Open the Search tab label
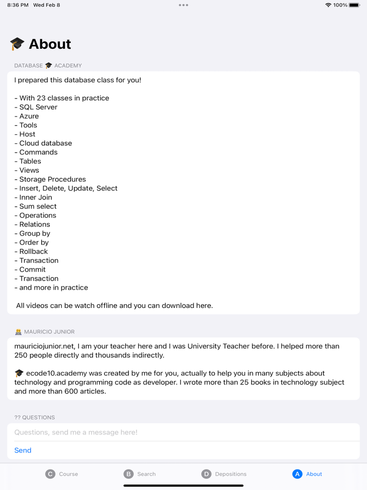367x490 pixels. coord(146,474)
